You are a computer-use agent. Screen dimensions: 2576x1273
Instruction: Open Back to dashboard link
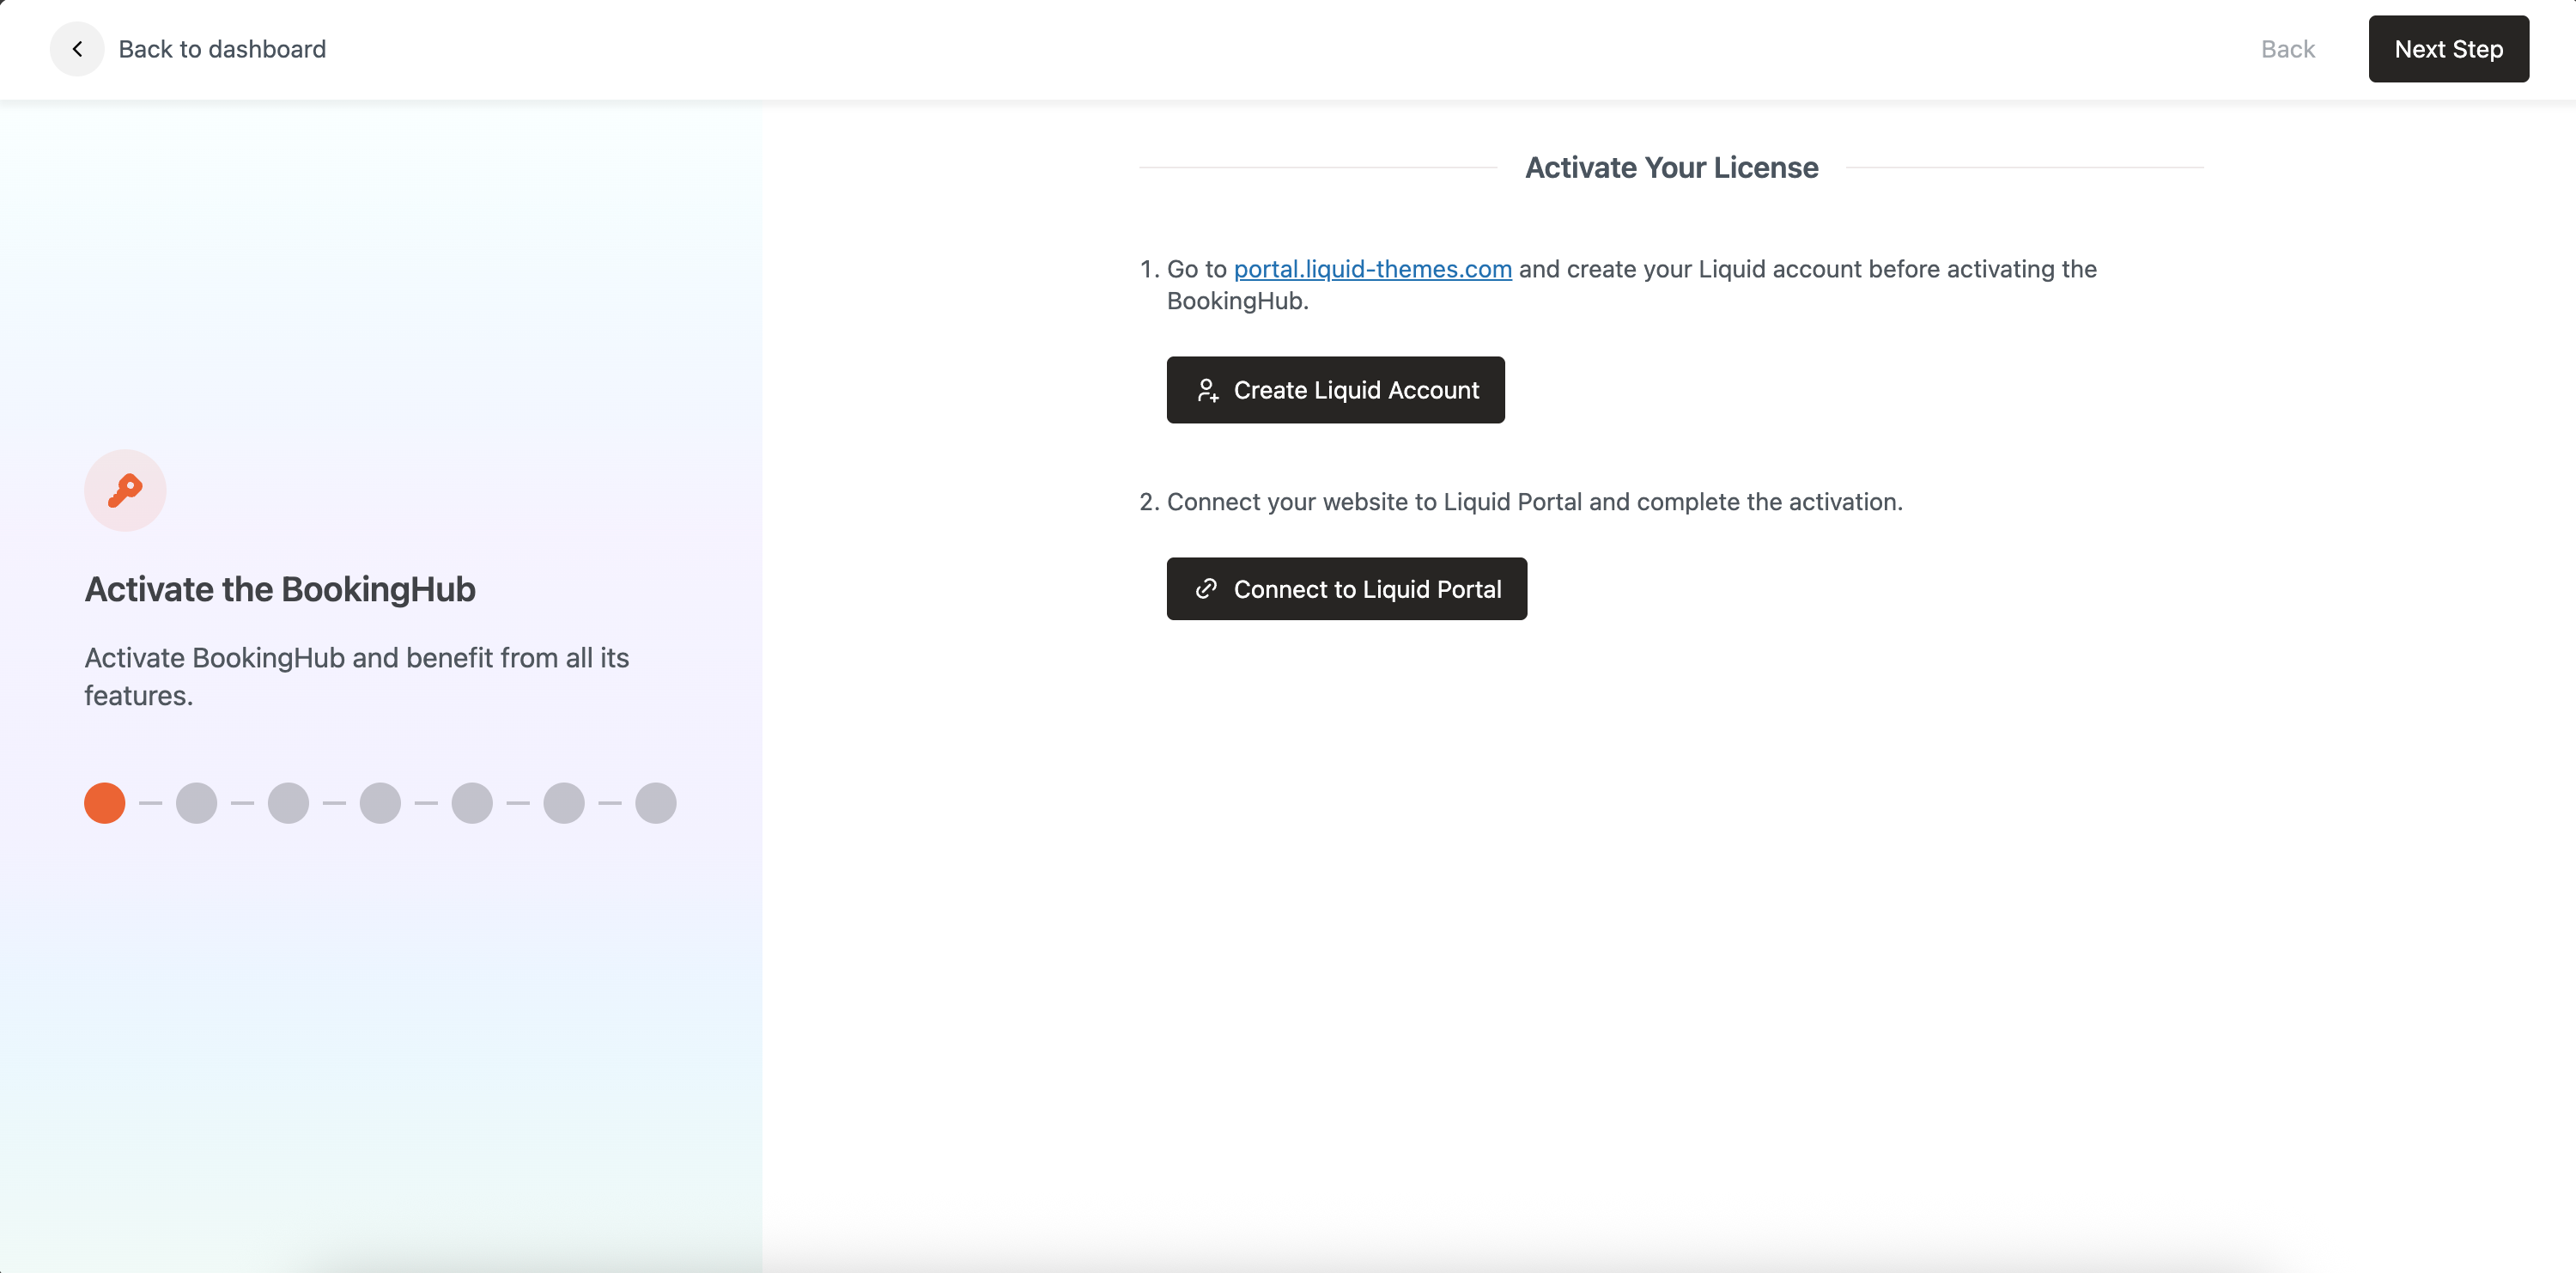(222, 49)
